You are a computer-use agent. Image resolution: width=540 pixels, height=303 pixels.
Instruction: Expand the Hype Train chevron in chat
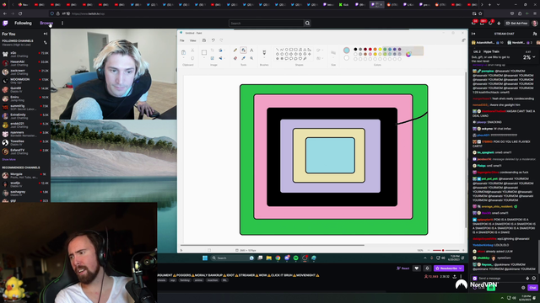(534, 57)
